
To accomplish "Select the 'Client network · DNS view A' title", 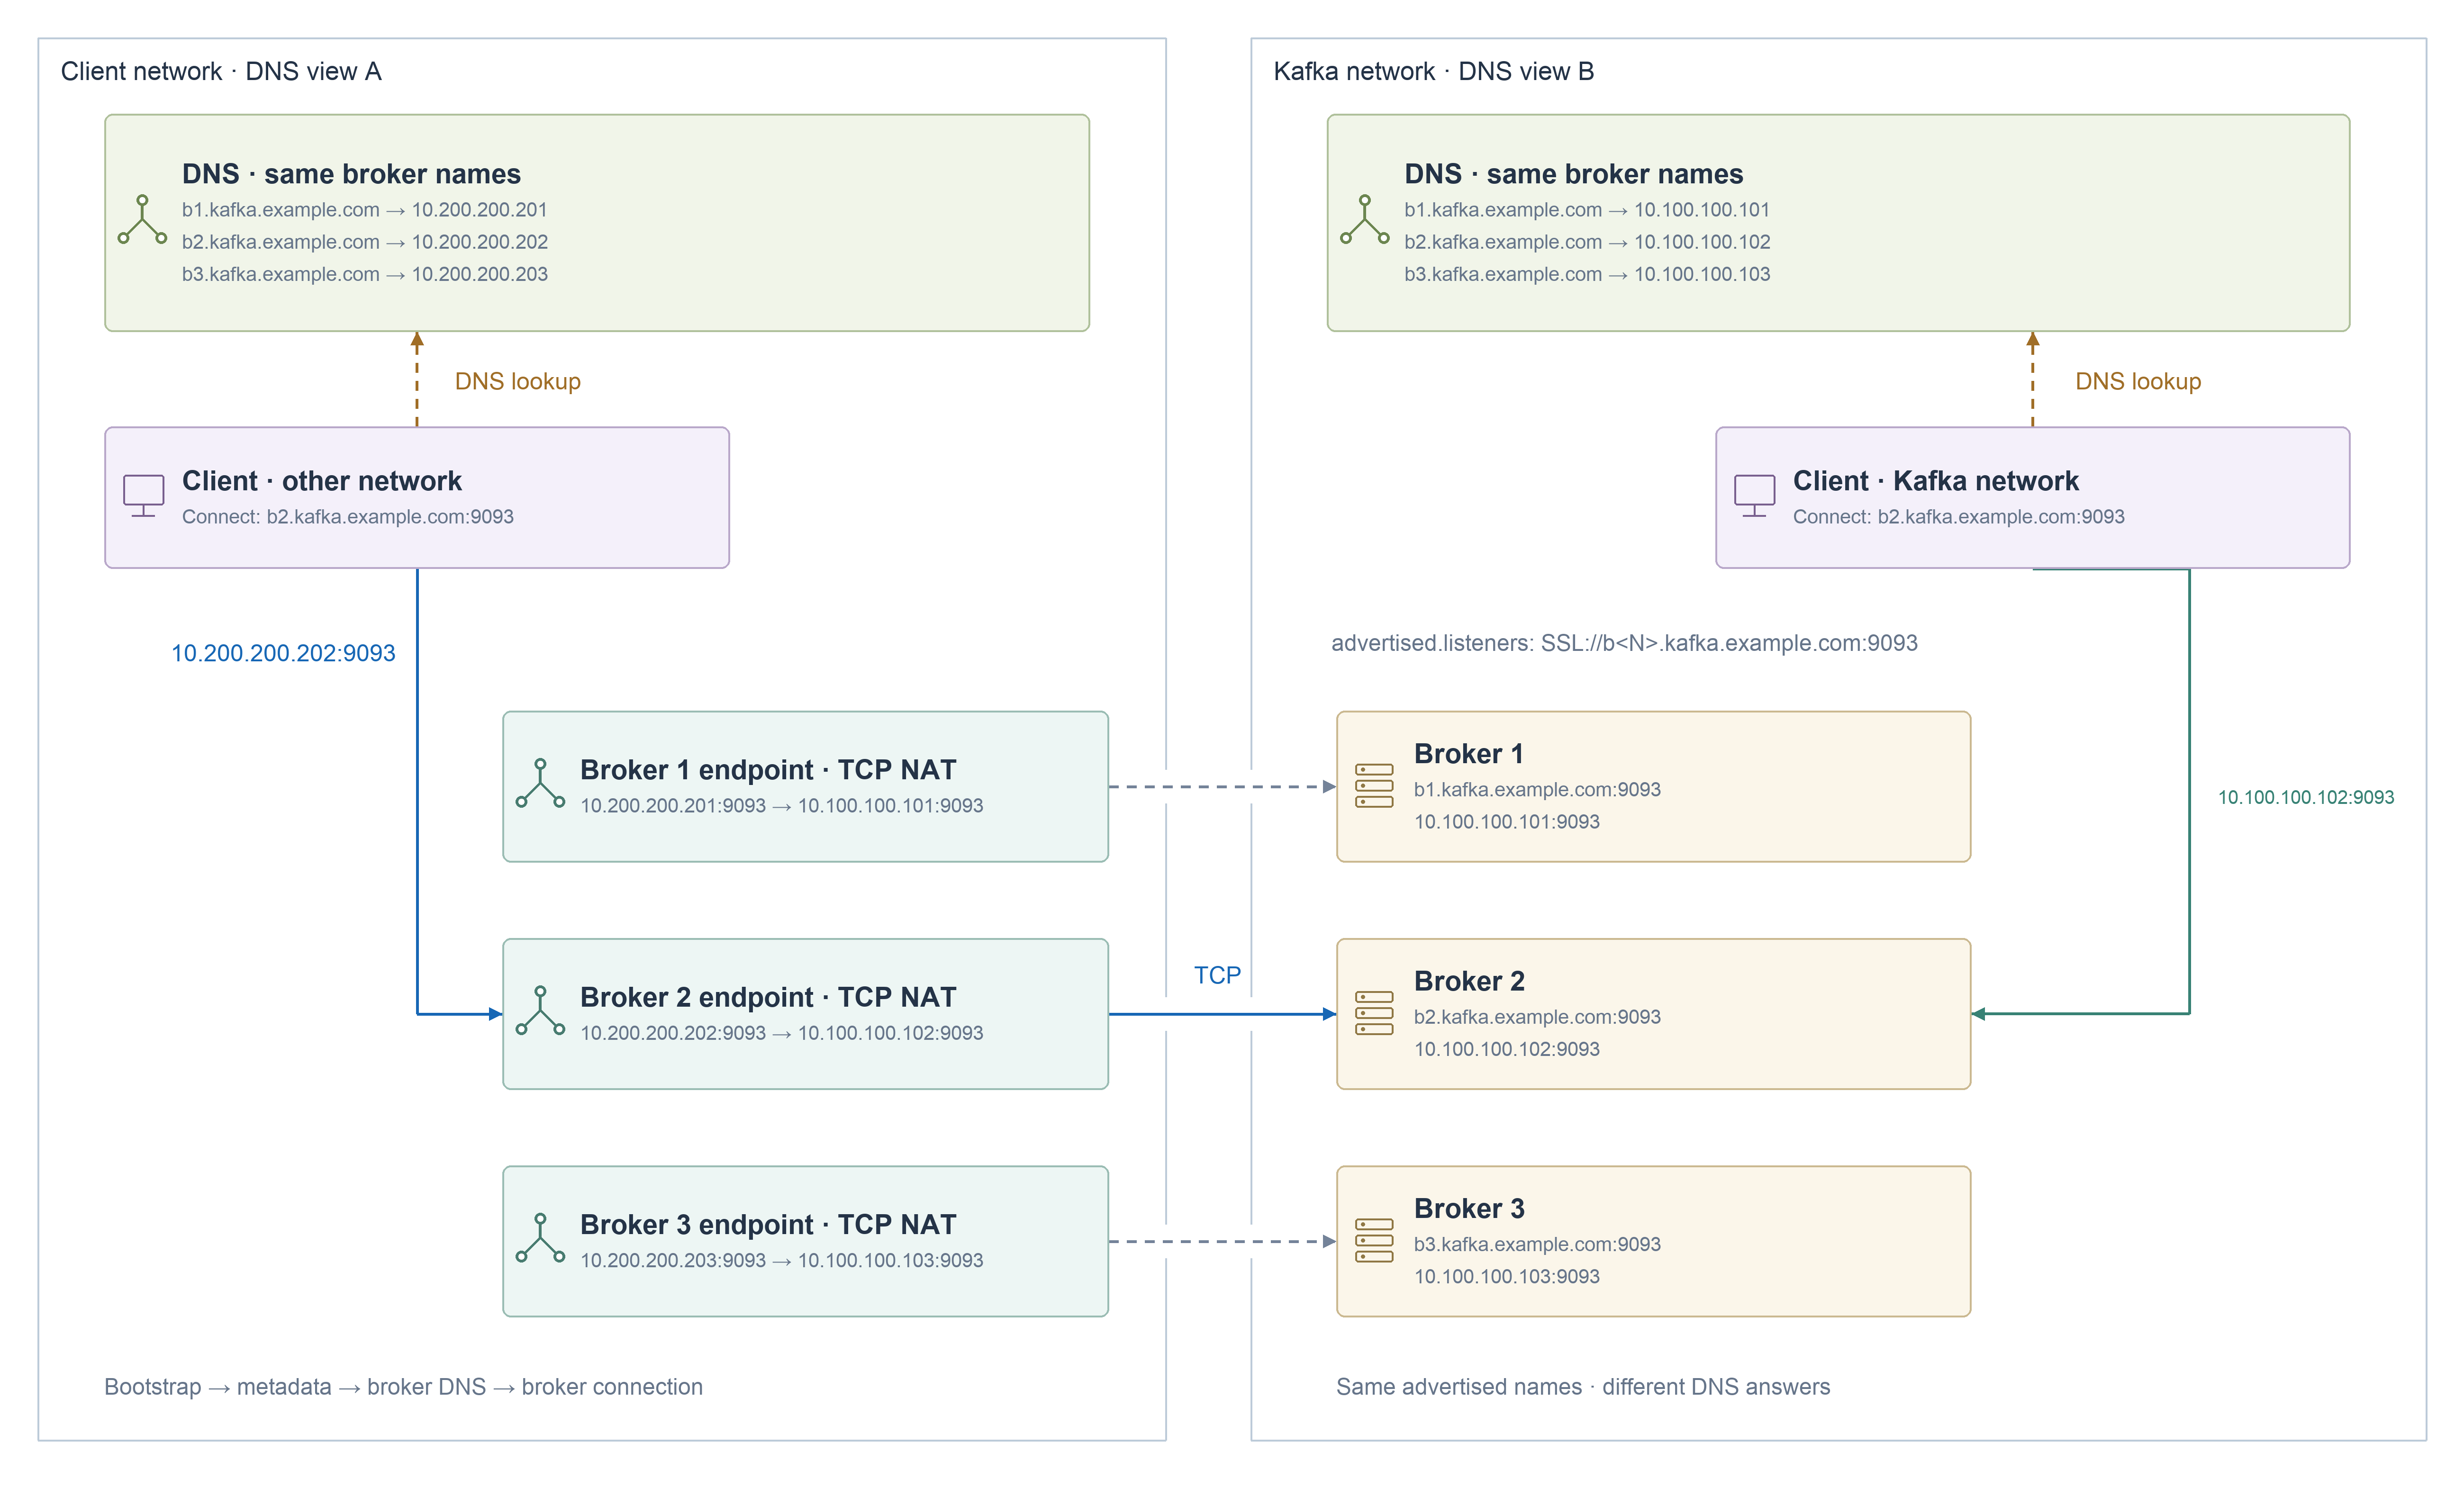I will 221,72.
